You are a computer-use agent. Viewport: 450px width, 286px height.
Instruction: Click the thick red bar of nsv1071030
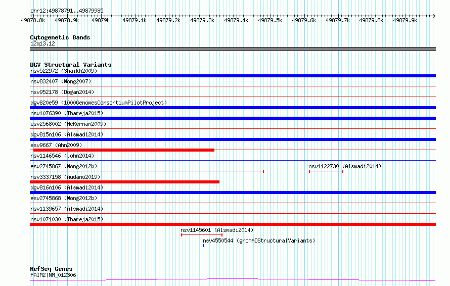point(233,224)
